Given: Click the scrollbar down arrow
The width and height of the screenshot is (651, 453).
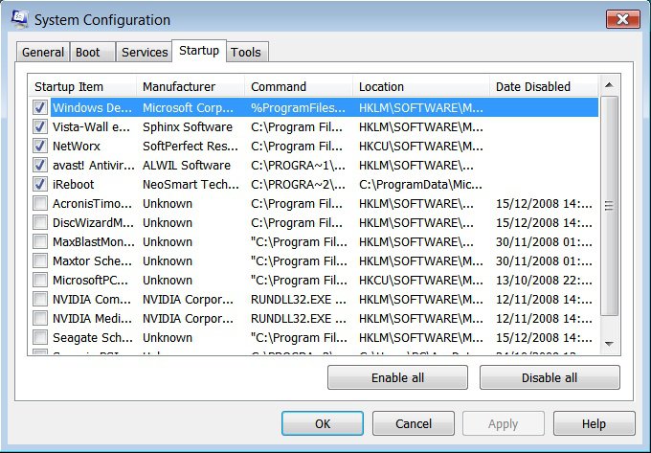Looking at the screenshot, I should [x=610, y=344].
